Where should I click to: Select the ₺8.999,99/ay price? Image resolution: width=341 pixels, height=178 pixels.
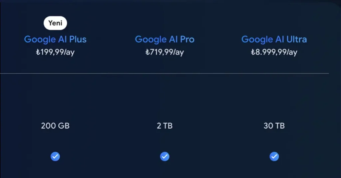(x=274, y=52)
